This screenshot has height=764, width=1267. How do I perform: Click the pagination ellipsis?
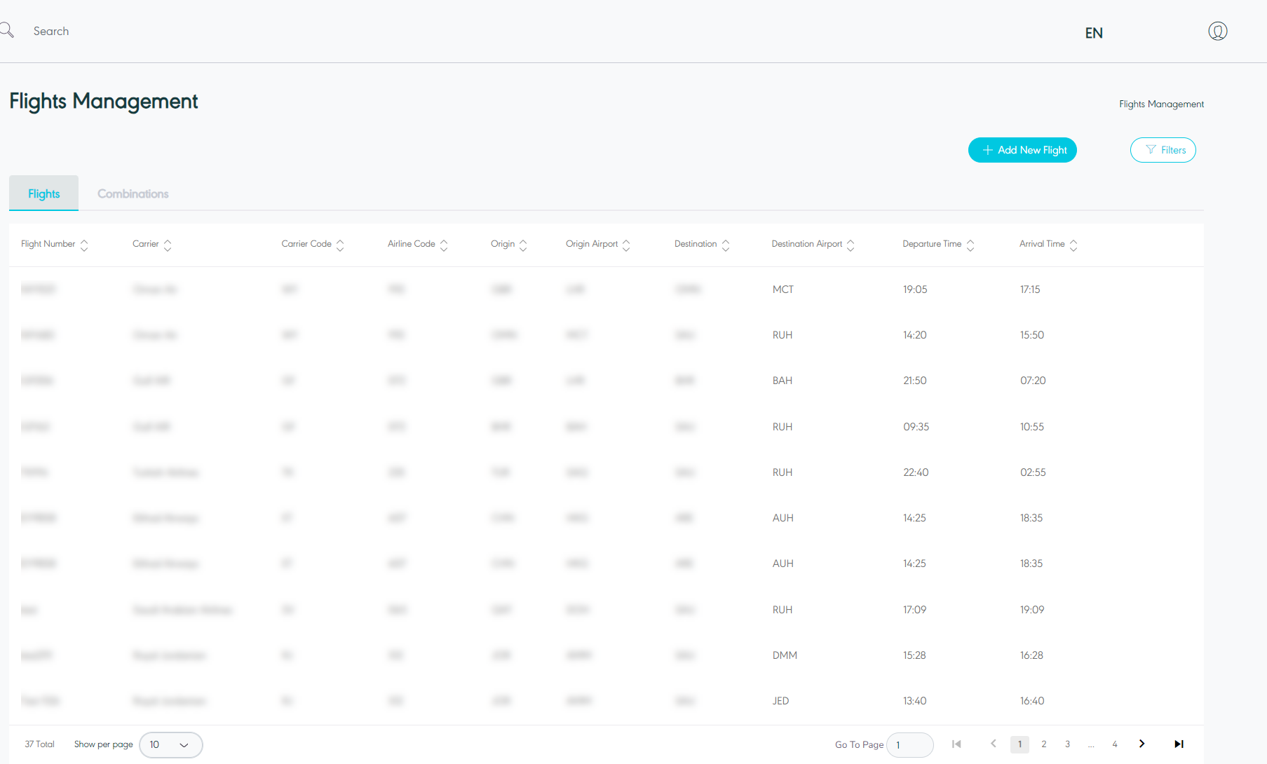click(x=1091, y=746)
